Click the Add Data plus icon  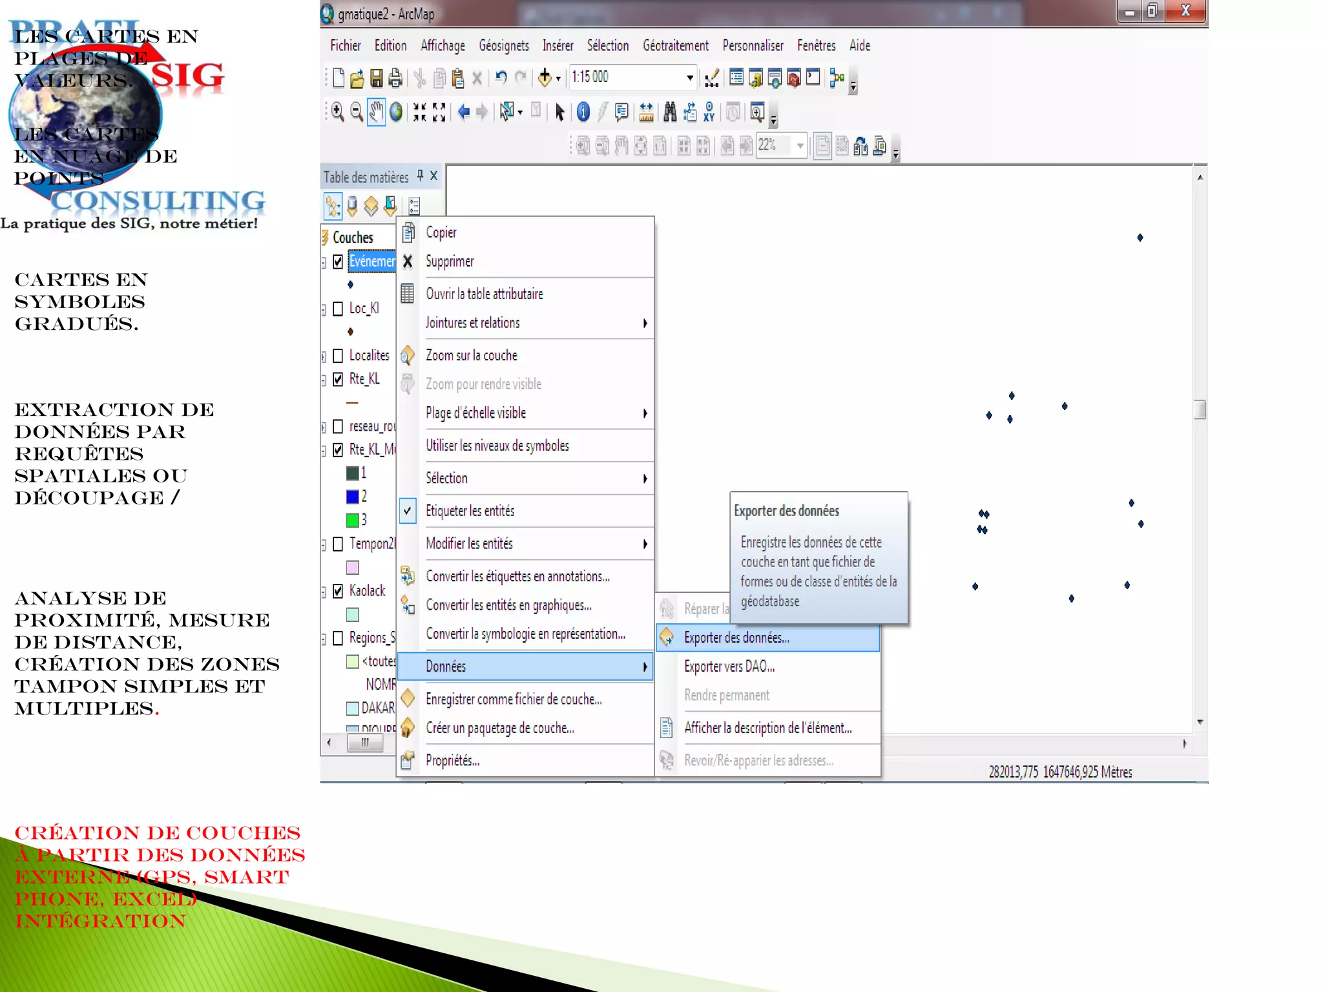545,78
